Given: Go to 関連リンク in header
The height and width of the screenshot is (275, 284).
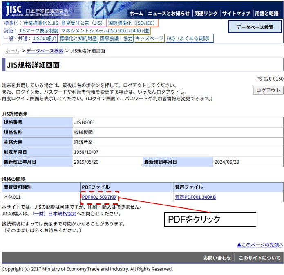Looking at the screenshot, I should (206, 14).
